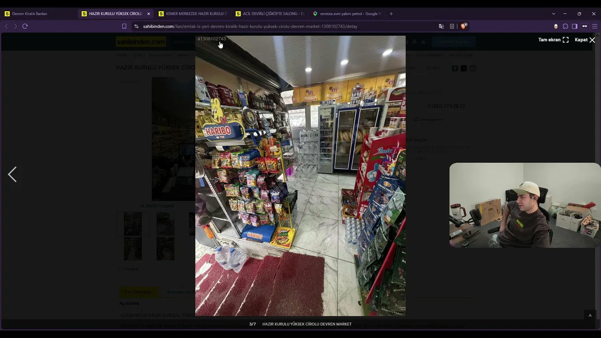601x338 pixels.
Task: Switch to the KEMER MERKEZDE HAZIR KURULU tab
Action: pyautogui.click(x=193, y=14)
